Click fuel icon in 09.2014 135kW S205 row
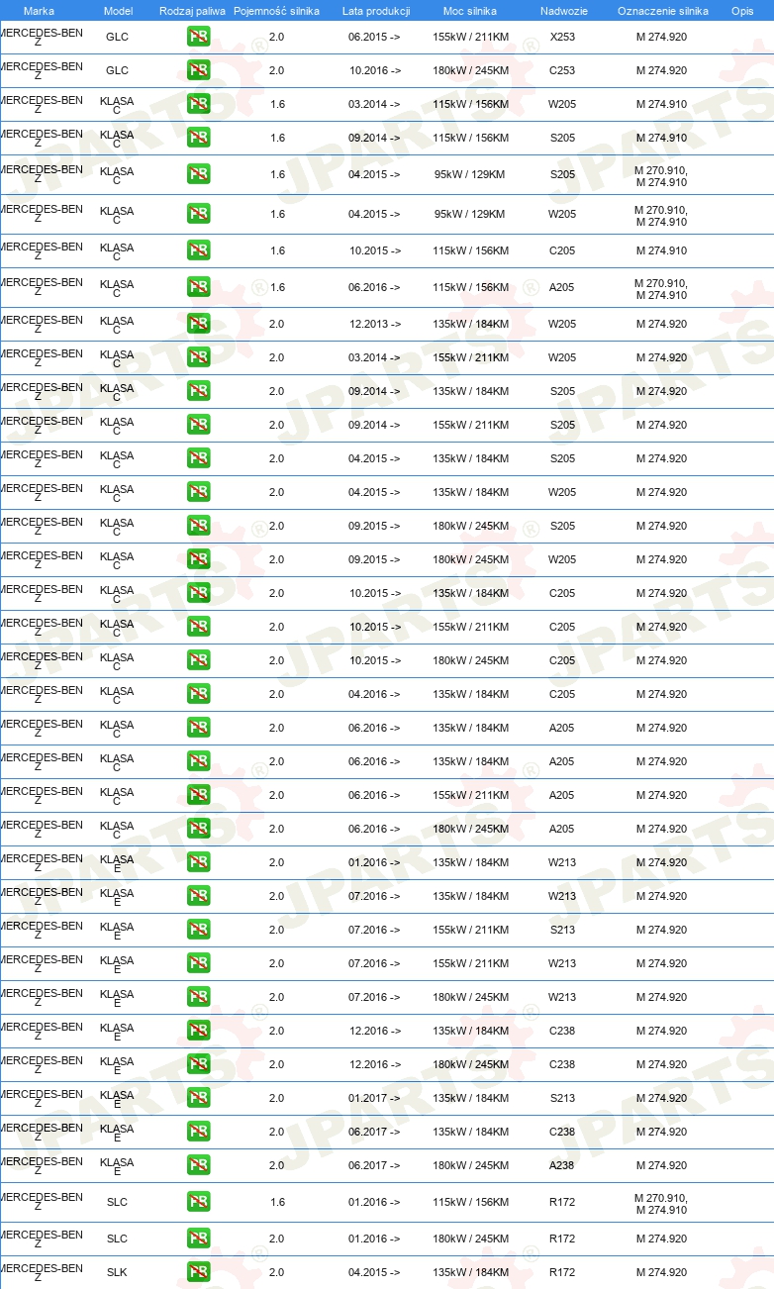The width and height of the screenshot is (774, 1289). point(198,392)
